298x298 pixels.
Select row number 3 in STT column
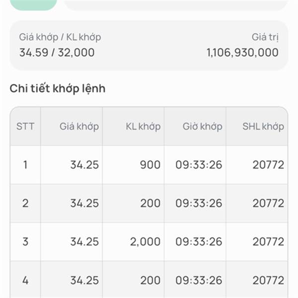[x=25, y=242]
